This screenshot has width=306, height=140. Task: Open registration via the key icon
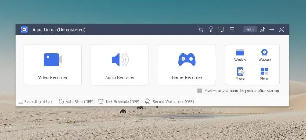[211, 29]
